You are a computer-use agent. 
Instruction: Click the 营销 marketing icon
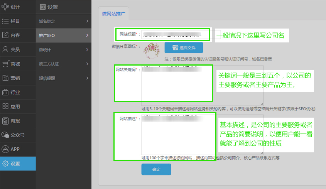tap(5, 78)
